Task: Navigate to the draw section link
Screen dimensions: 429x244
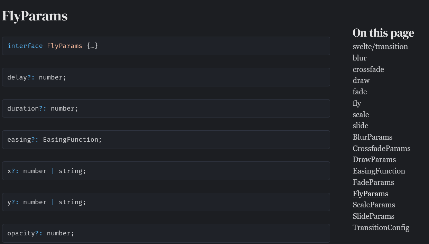Action: coord(361,81)
